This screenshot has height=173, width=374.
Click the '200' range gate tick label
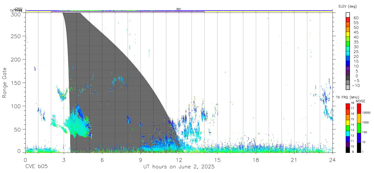(x=16, y=59)
